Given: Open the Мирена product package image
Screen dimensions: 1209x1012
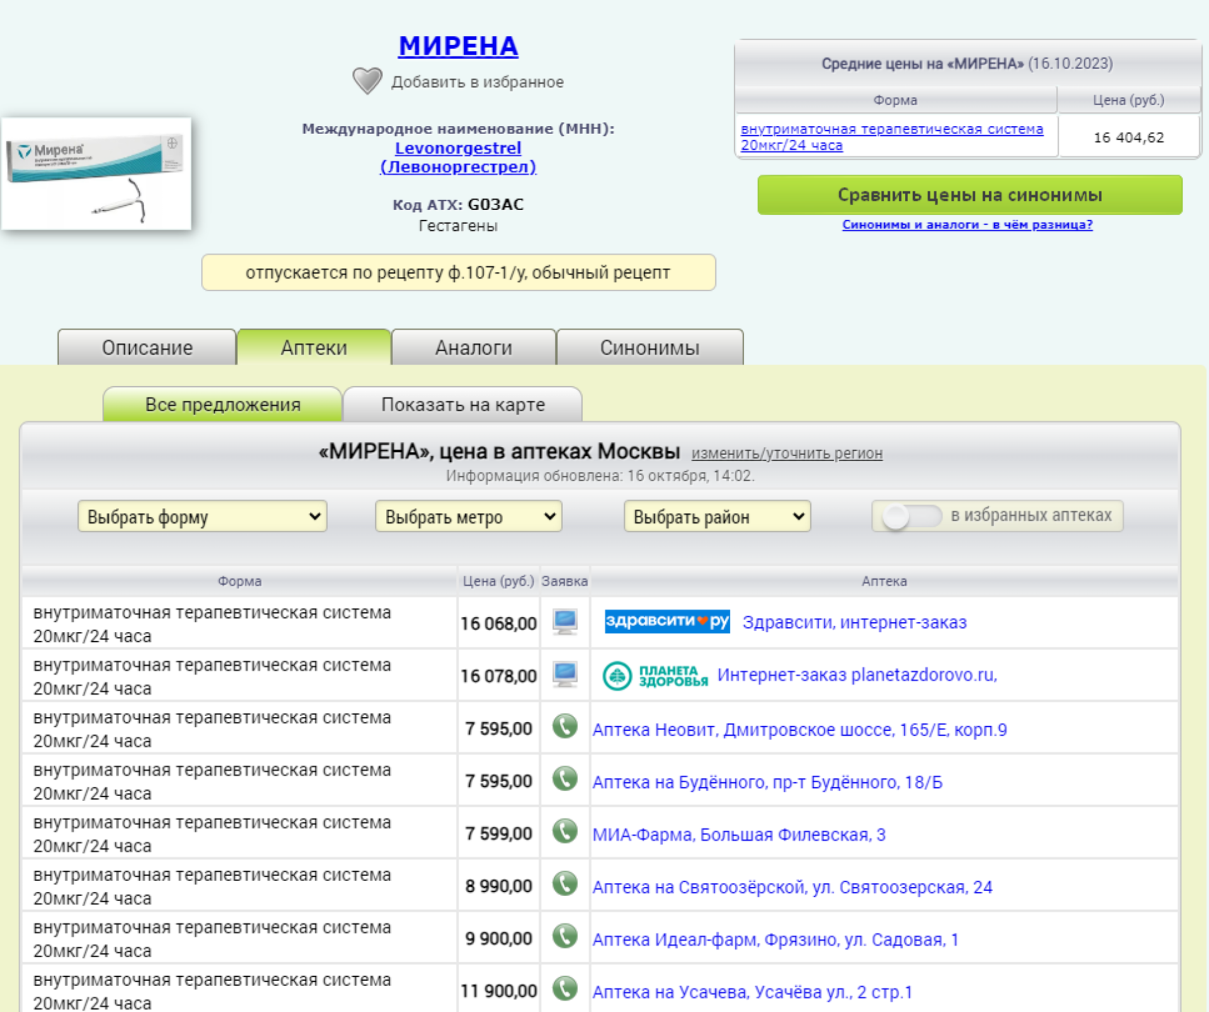Looking at the screenshot, I should point(96,174).
